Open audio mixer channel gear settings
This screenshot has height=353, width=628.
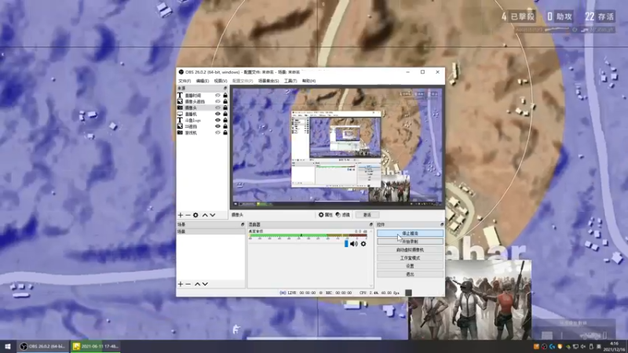[363, 244]
